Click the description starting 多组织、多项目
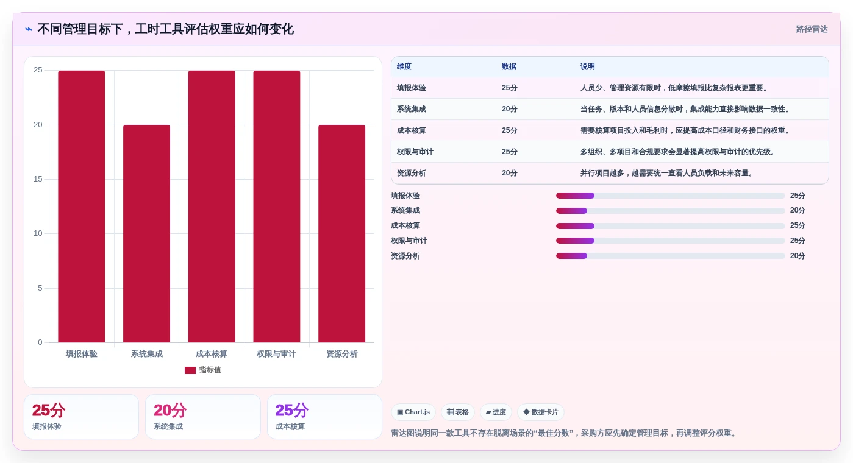Image resolution: width=853 pixels, height=463 pixels. 679,152
